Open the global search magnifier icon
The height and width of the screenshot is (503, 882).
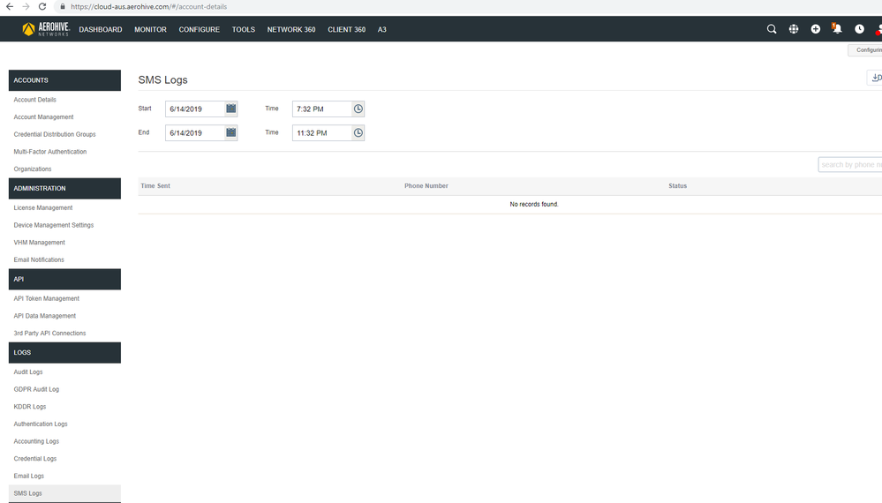tap(772, 29)
